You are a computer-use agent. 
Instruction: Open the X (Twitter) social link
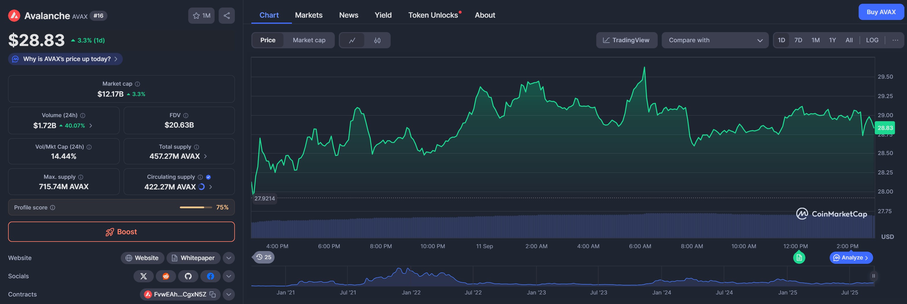click(143, 276)
